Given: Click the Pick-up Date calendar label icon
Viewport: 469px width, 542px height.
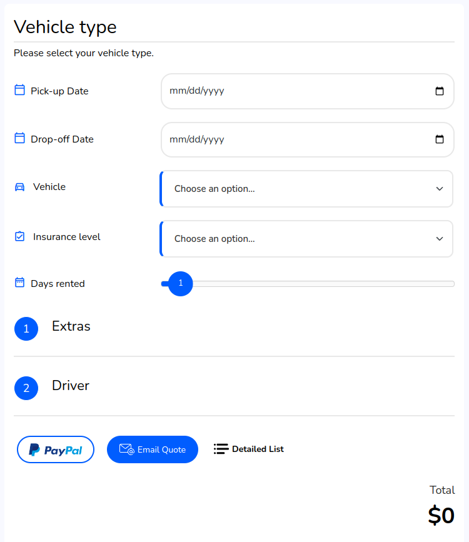Looking at the screenshot, I should pyautogui.click(x=20, y=90).
